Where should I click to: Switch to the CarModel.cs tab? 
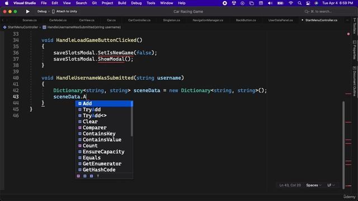58,20
